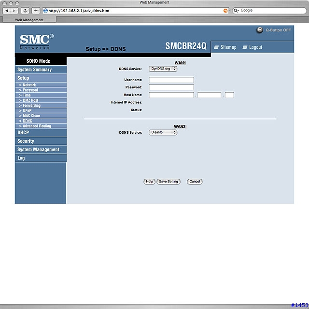Open the UPnP page
The width and height of the screenshot is (309, 309).
coord(41,111)
